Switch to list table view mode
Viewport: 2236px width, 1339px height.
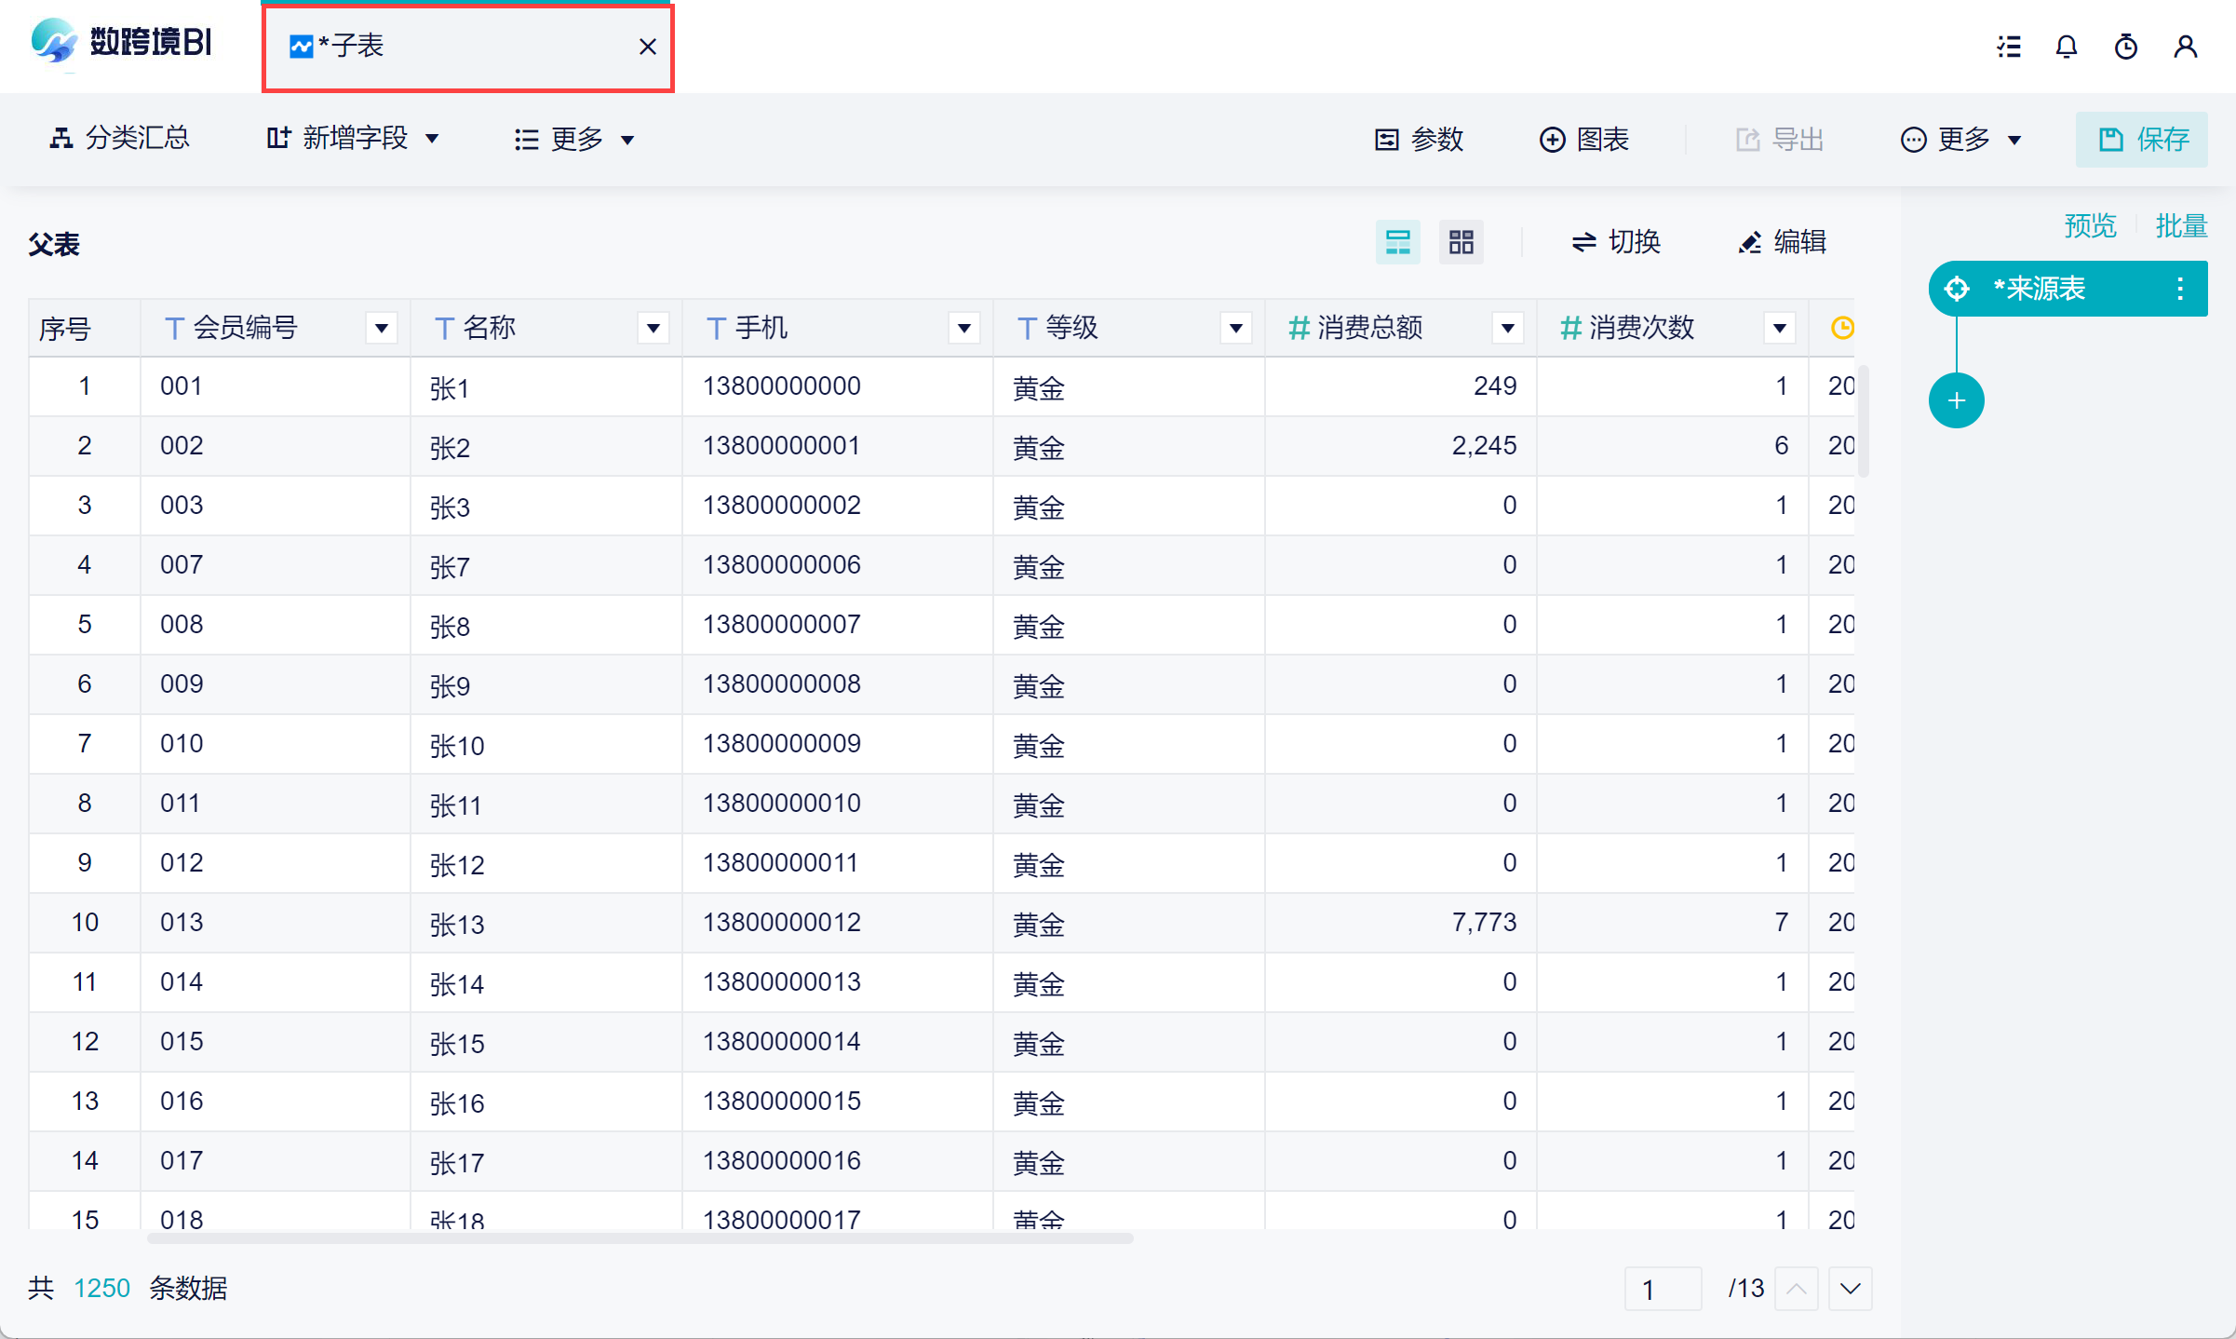tap(1397, 242)
